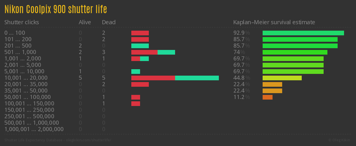Screen dimensions: 356x146
Task: Select the "Shutter clicks" column header
Action: pos(22,22)
